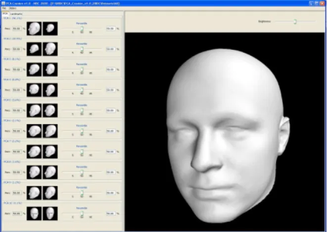
Task: Select PCA 10 left frontal face thumbnail
Action: (34, 214)
